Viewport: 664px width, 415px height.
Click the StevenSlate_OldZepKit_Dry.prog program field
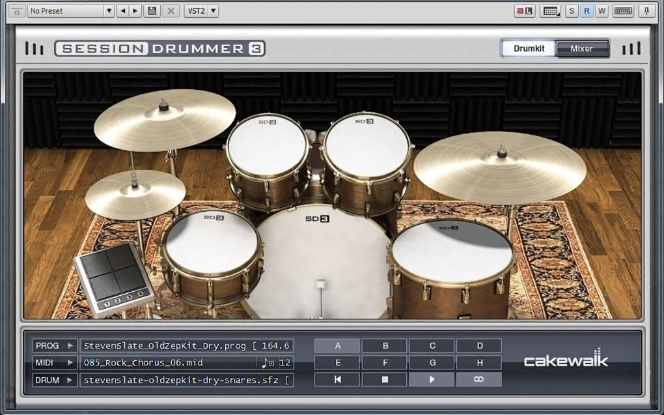point(187,345)
